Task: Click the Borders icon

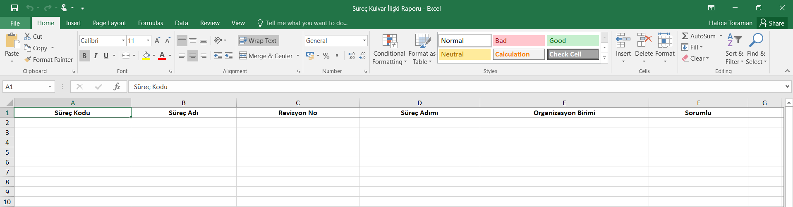Action: (x=126, y=56)
